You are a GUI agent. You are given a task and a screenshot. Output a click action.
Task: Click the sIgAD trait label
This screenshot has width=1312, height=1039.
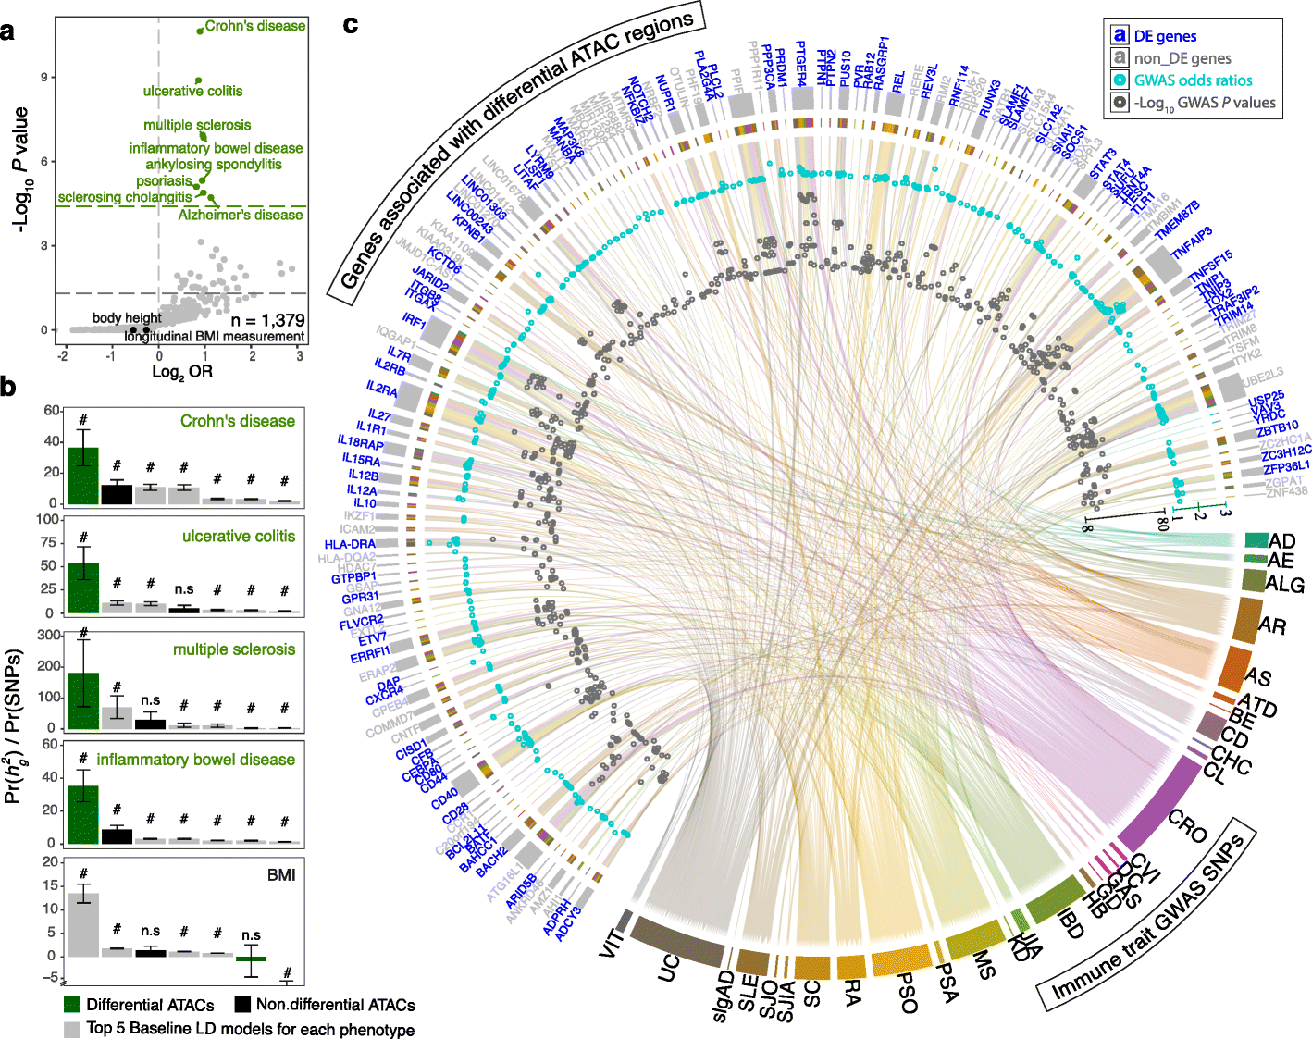[724, 996]
